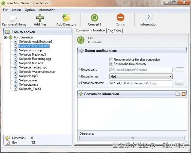Click the My Conversion root label
This screenshot has width=191, height=153.
(x=23, y=37)
